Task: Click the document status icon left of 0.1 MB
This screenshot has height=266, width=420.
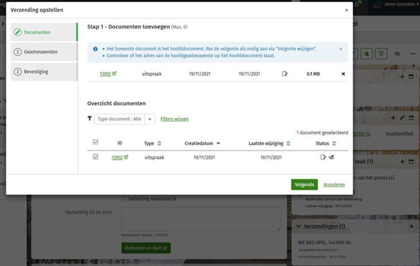Action: point(284,74)
